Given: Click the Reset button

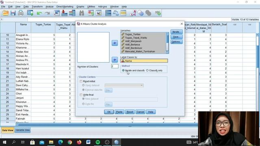Looking at the screenshot, I should [x=130, y=112].
